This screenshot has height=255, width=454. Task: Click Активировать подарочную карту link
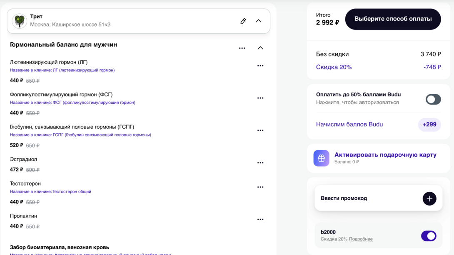385,155
